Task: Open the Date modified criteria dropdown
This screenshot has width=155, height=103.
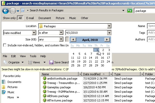Action: pyautogui.click(x=34, y=33)
